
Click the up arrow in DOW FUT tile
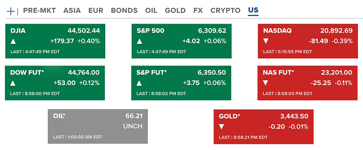[13, 83]
